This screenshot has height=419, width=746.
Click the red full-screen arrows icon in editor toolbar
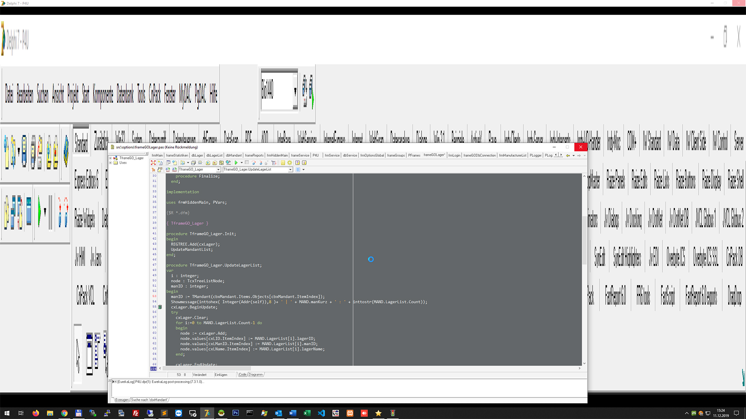(x=153, y=163)
